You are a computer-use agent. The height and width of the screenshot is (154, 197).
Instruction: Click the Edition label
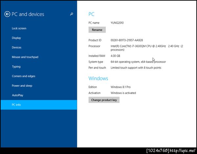pos(93,87)
